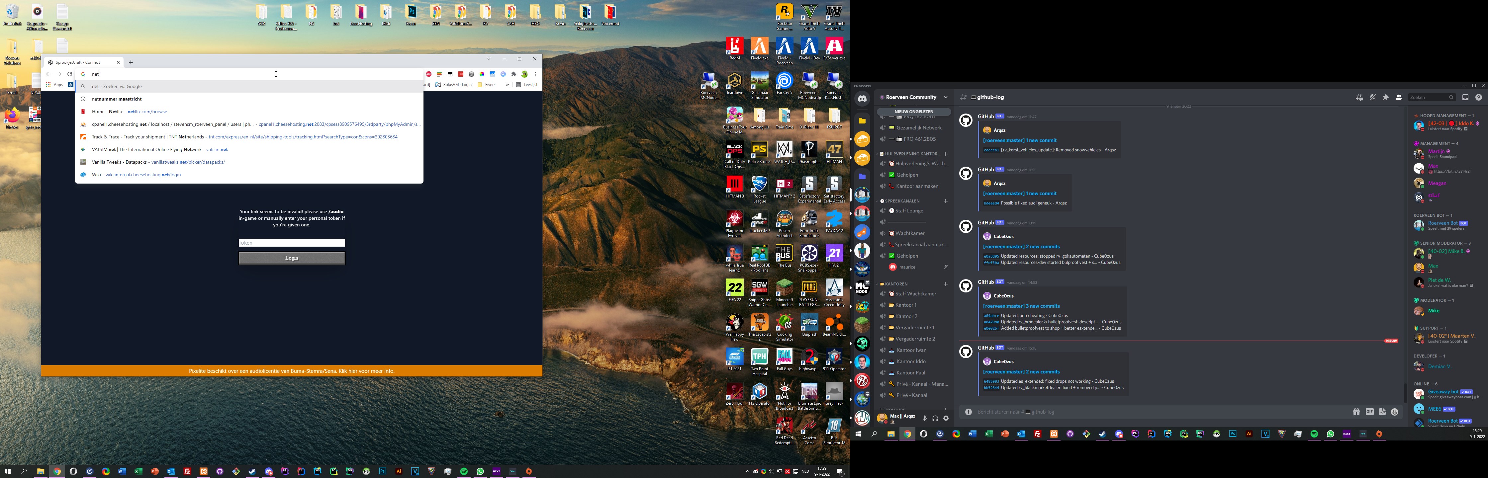Toggle headphones deafen in Discord

coord(935,419)
